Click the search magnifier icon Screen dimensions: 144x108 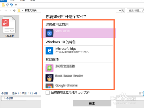coord(143,11)
